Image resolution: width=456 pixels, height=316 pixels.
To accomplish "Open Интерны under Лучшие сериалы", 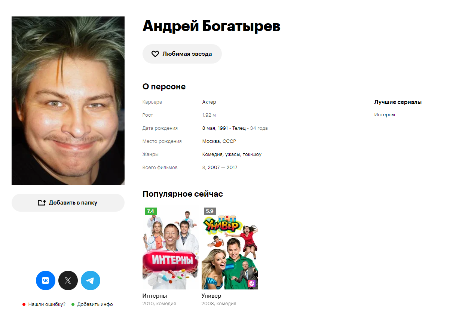I will tap(385, 115).
